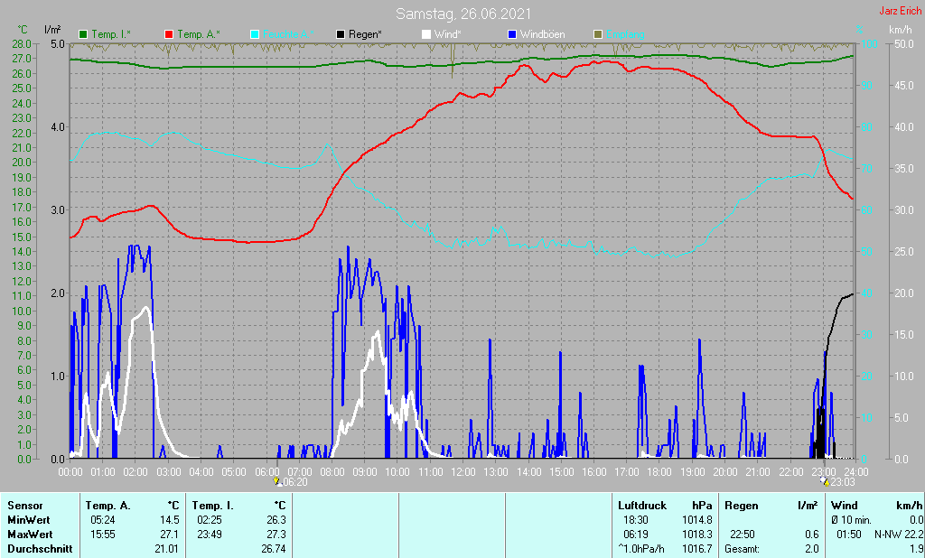This screenshot has width=925, height=558.
Task: Click the olive Empfang legend swatch
Action: click(598, 34)
